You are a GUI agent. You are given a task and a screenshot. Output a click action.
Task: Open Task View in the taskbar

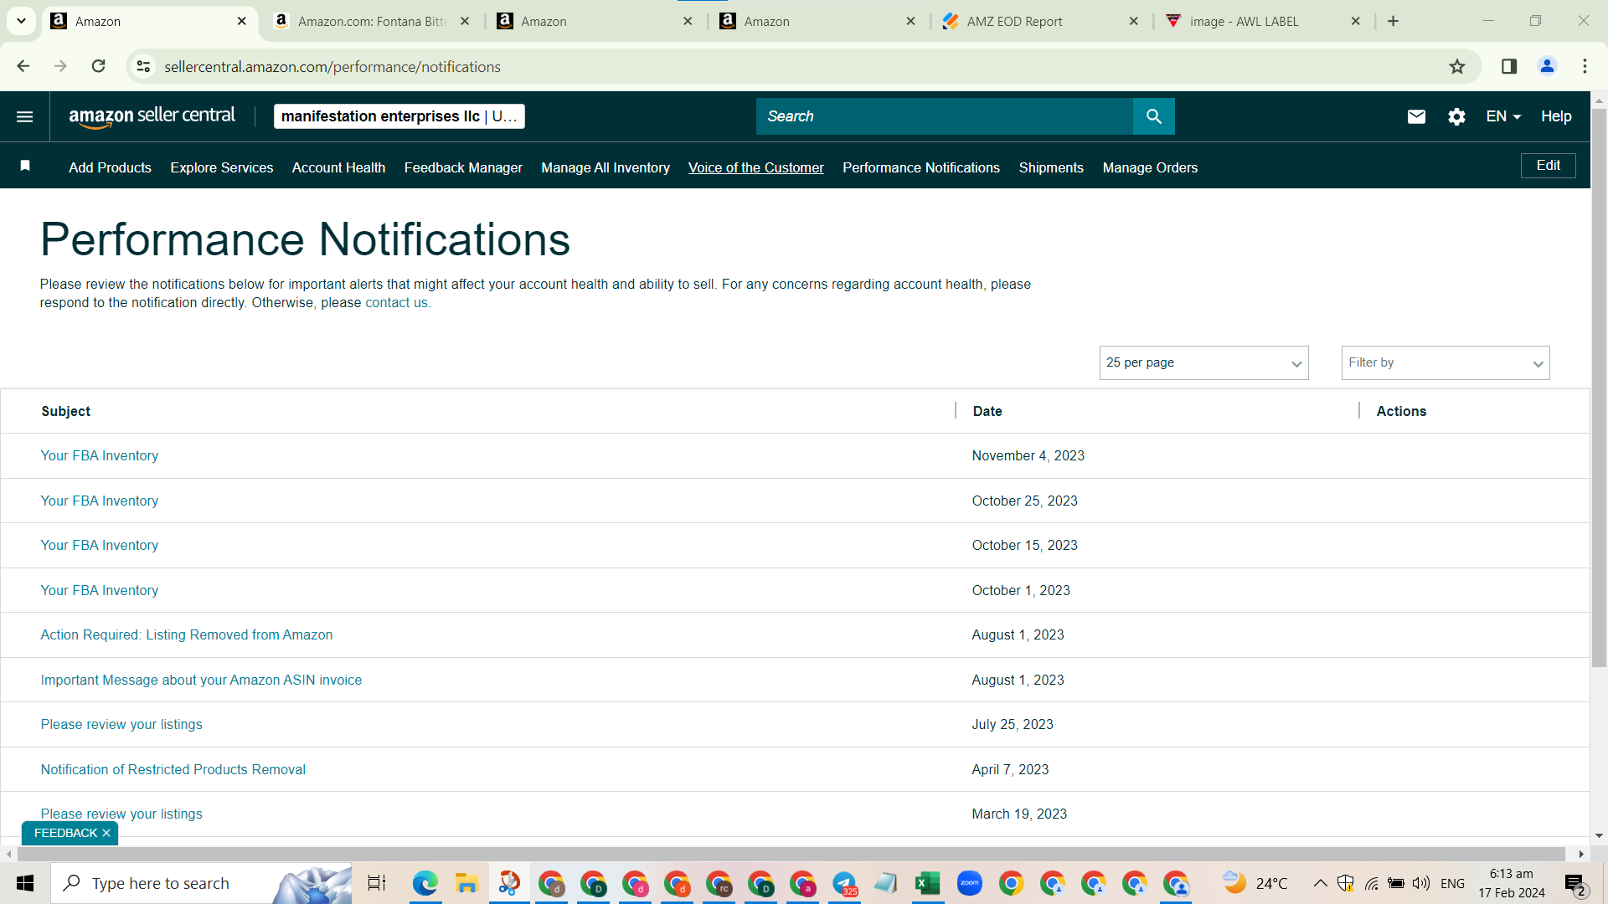[377, 883]
